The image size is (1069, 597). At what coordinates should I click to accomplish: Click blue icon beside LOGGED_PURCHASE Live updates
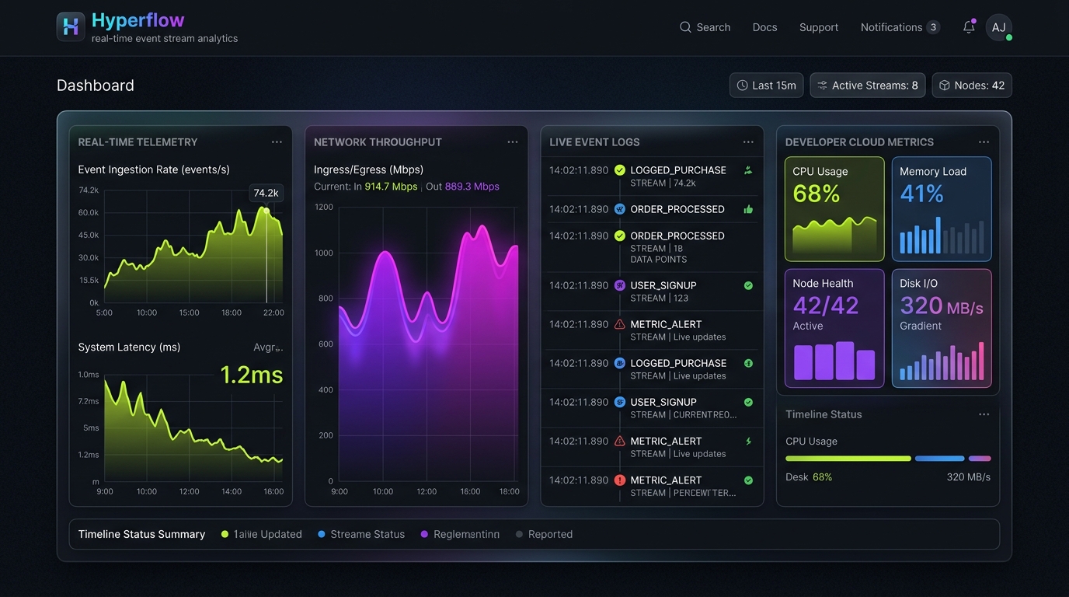pyautogui.click(x=619, y=363)
